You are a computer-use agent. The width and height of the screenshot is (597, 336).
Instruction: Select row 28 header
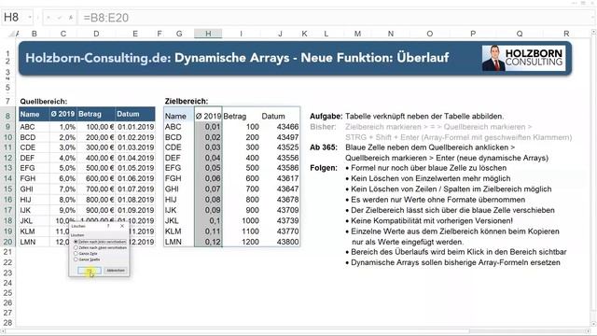pos(7,323)
